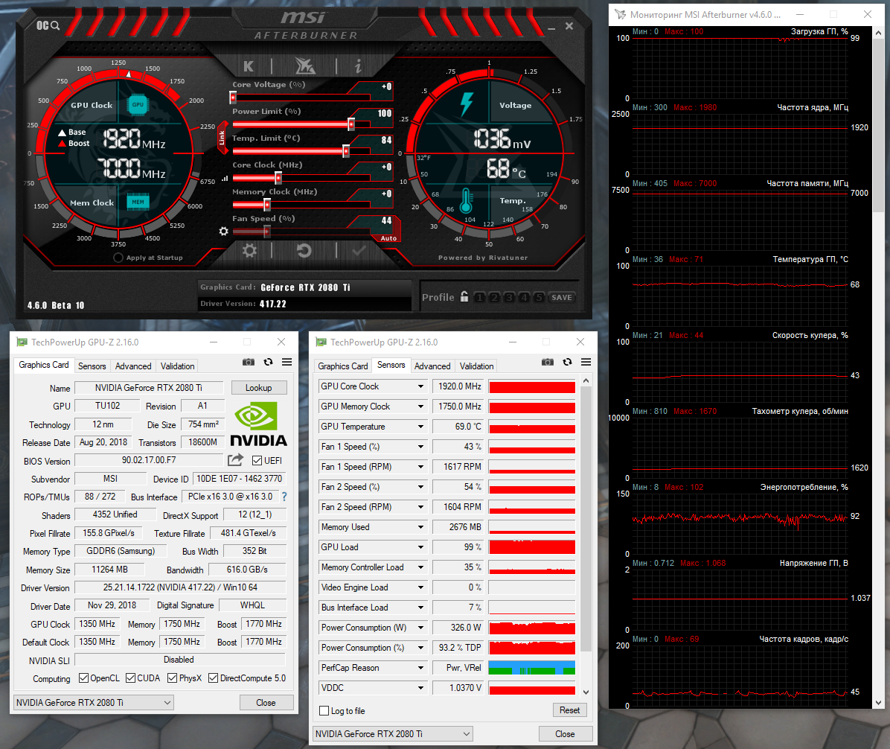890x749 pixels.
Task: Toggle the 'Log to file' checkbox
Action: pyautogui.click(x=324, y=710)
